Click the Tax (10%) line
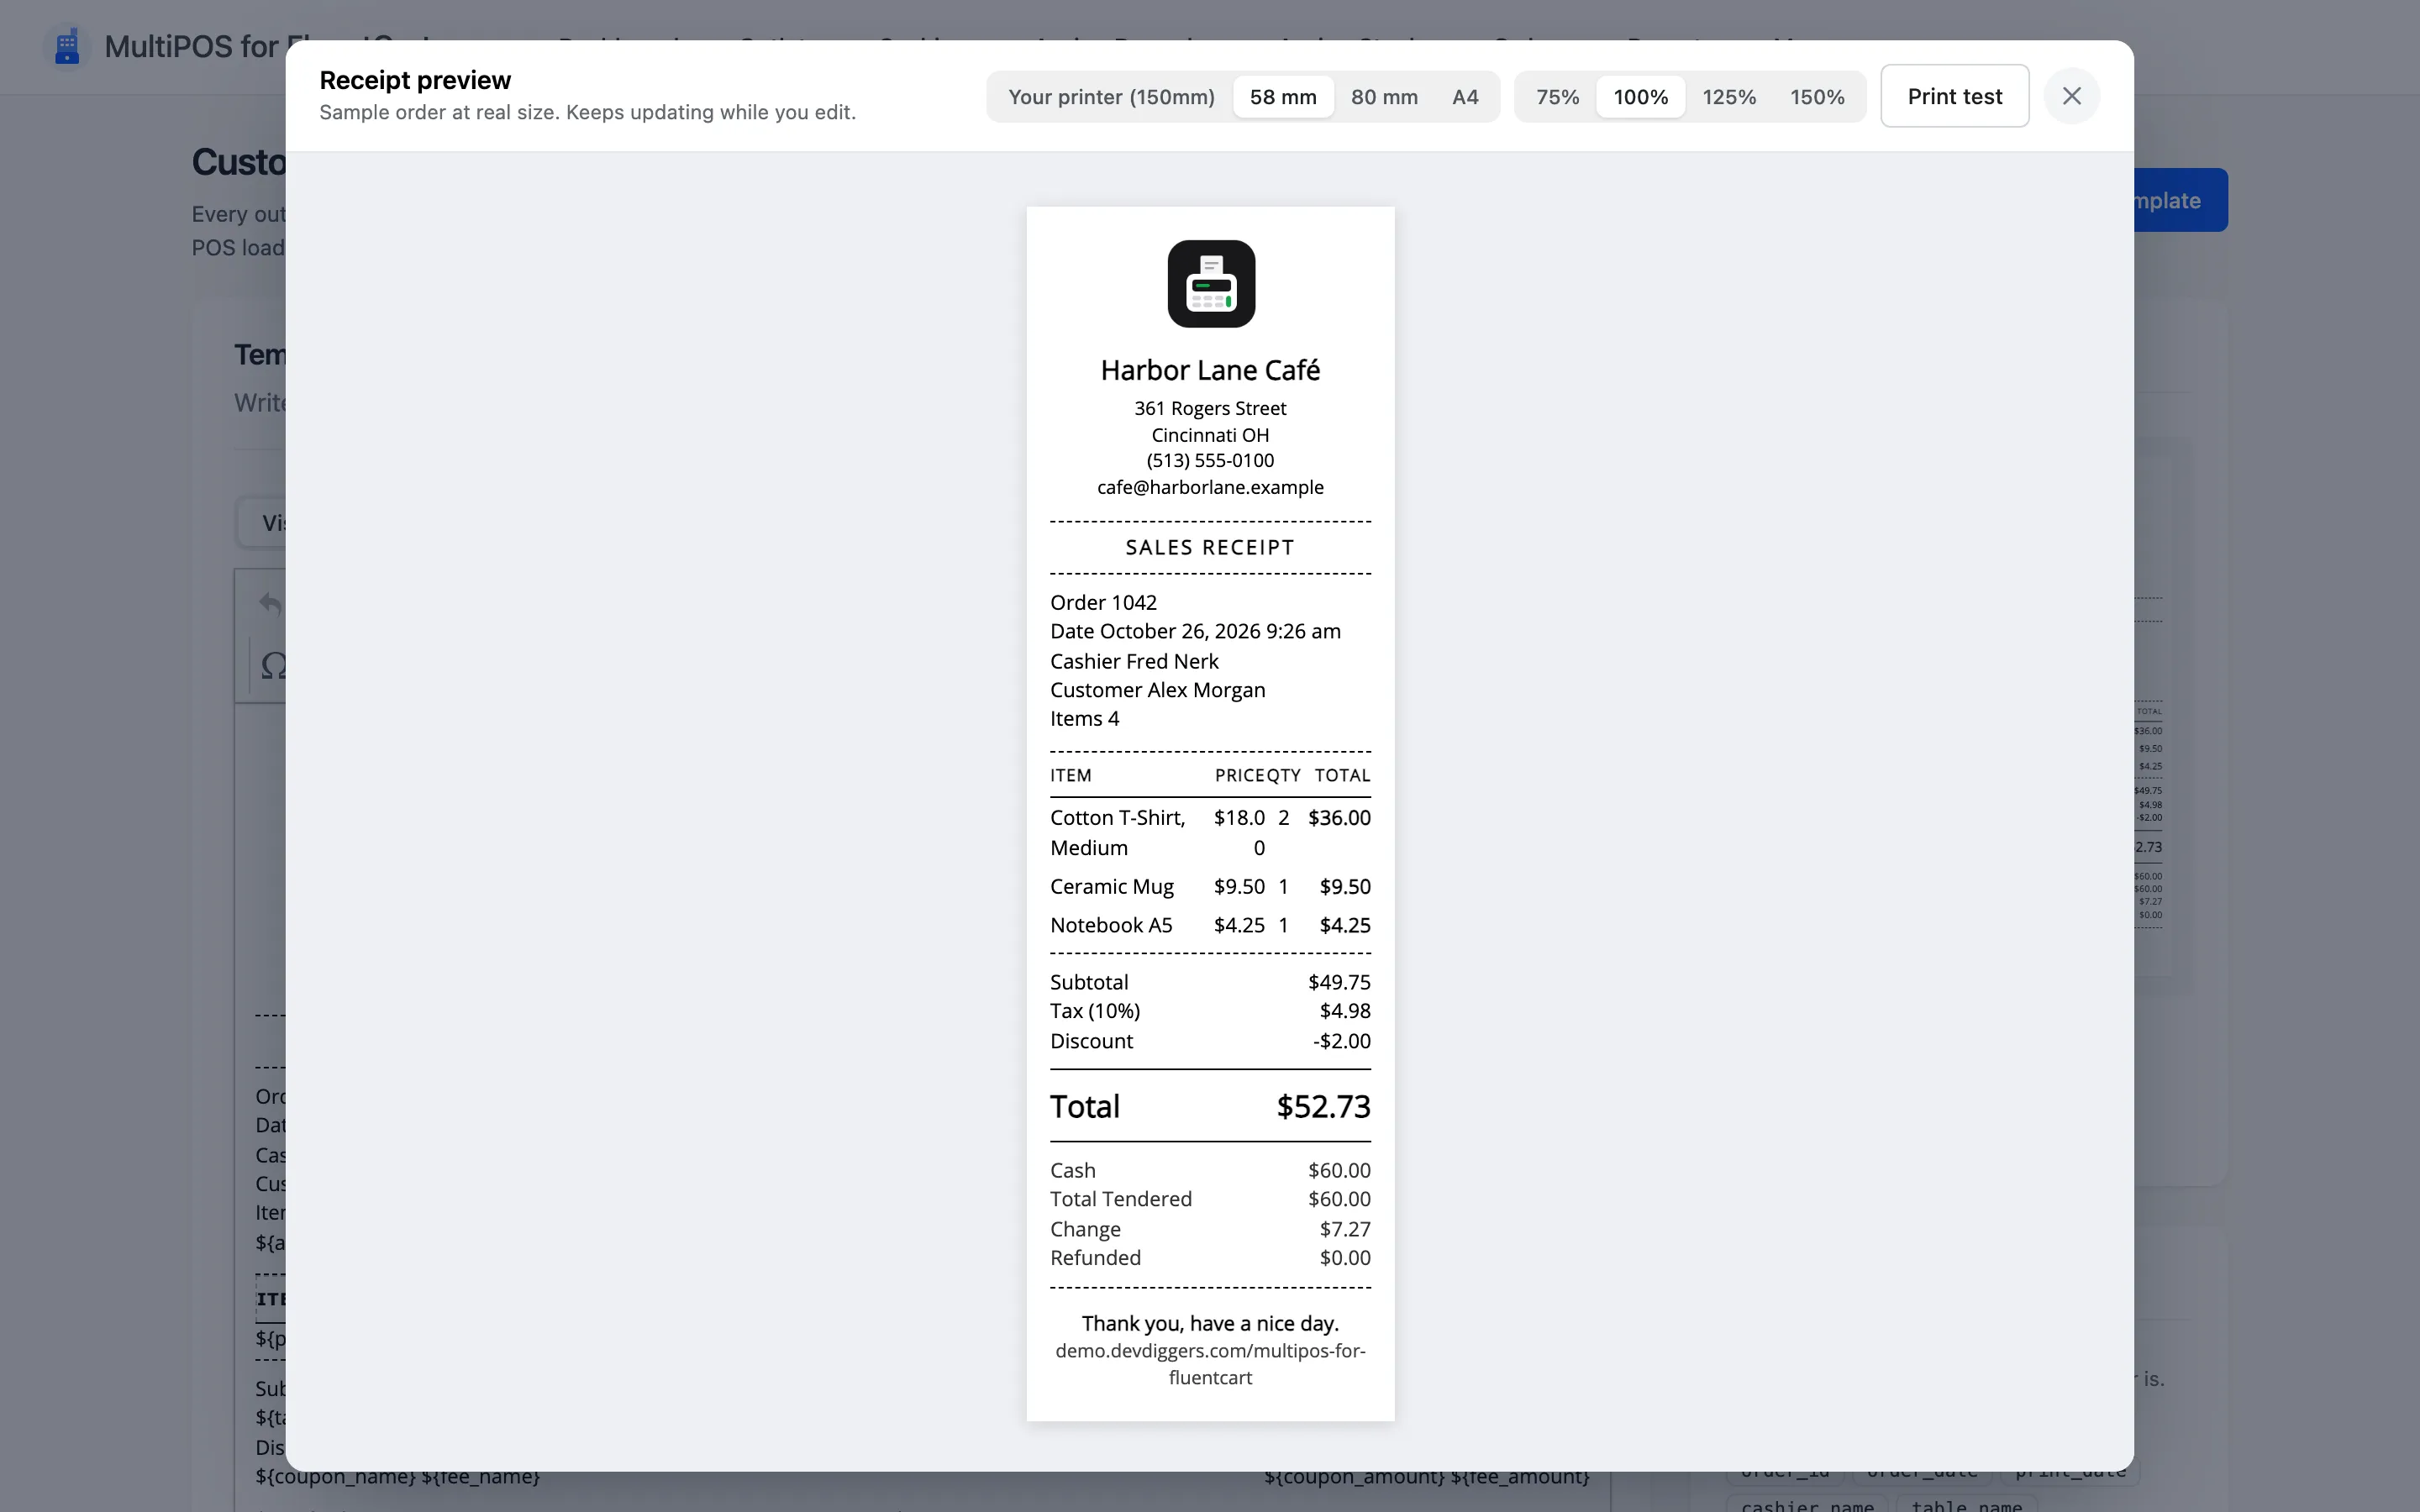The image size is (2420, 1512). click(x=1210, y=1011)
